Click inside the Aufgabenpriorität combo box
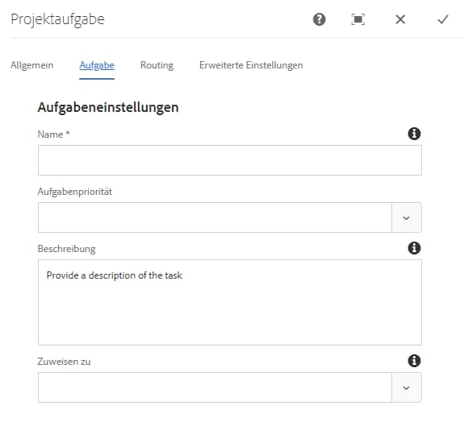472x422 pixels. (x=215, y=217)
